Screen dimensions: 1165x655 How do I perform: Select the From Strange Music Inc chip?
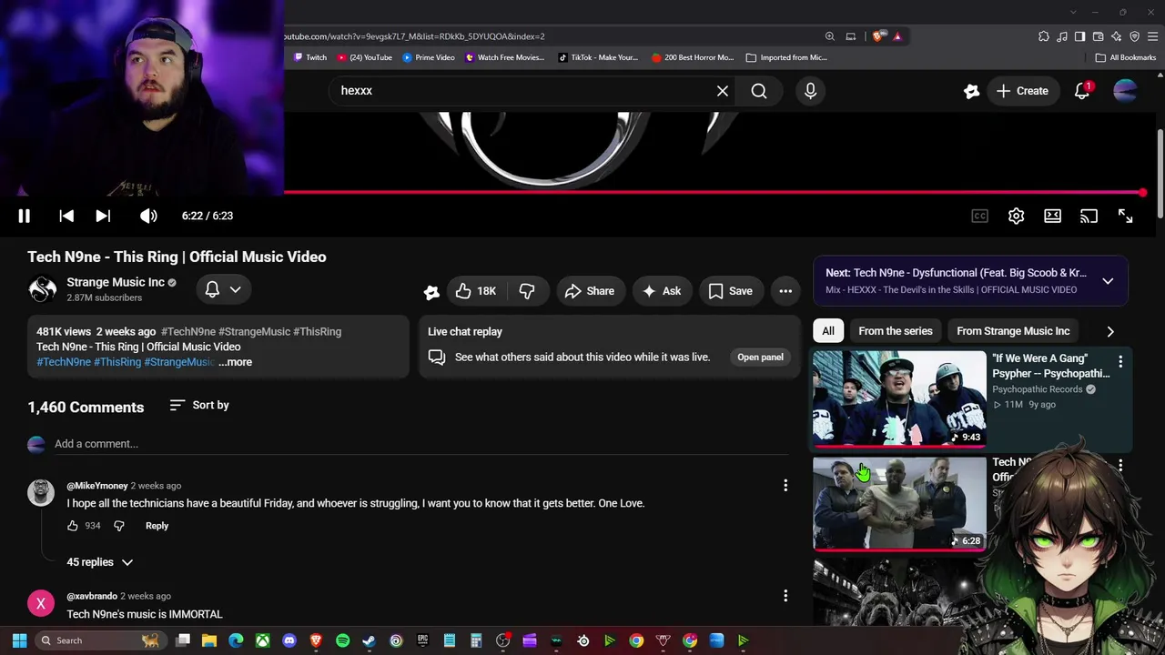coord(1013,331)
